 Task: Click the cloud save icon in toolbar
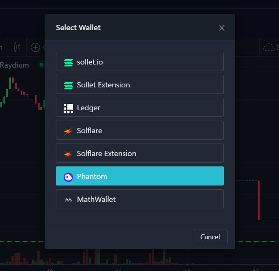point(269,47)
